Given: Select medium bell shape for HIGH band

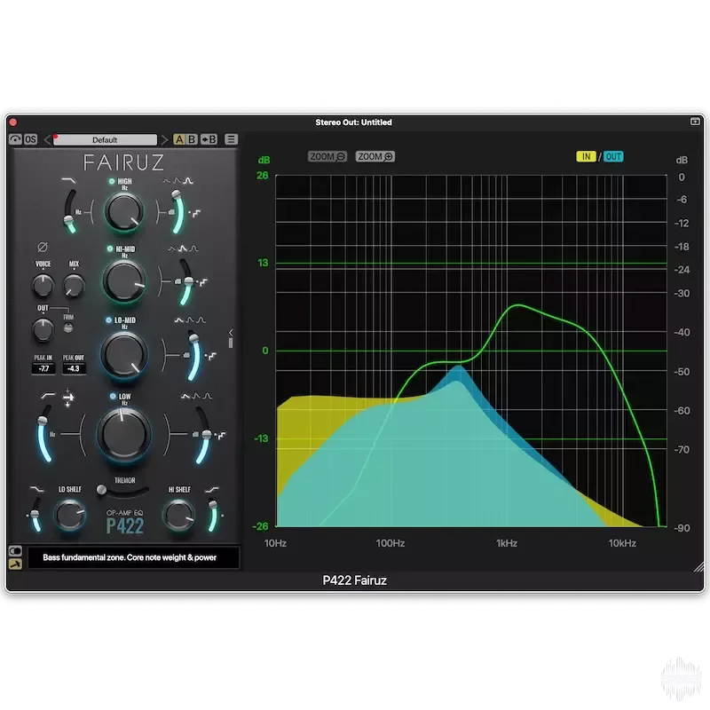Looking at the screenshot, I should 177,181.
